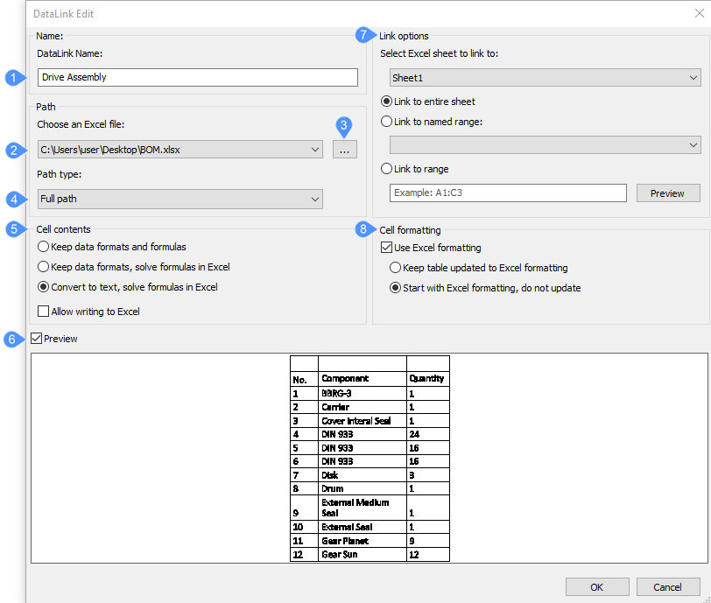Choose the Link to range radio button
This screenshot has width=711, height=603.
pos(386,169)
